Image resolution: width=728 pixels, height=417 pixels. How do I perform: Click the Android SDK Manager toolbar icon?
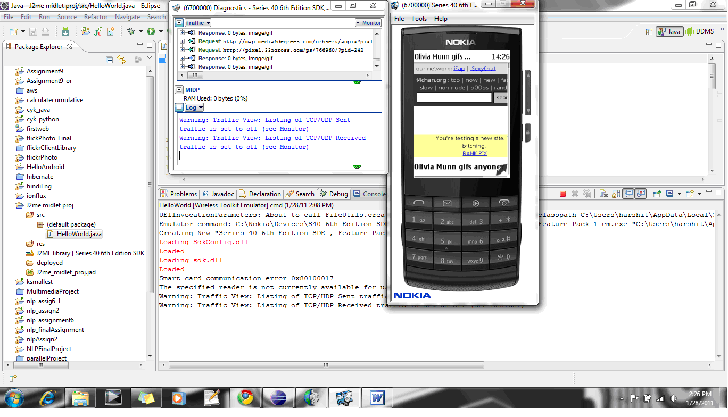click(x=65, y=32)
